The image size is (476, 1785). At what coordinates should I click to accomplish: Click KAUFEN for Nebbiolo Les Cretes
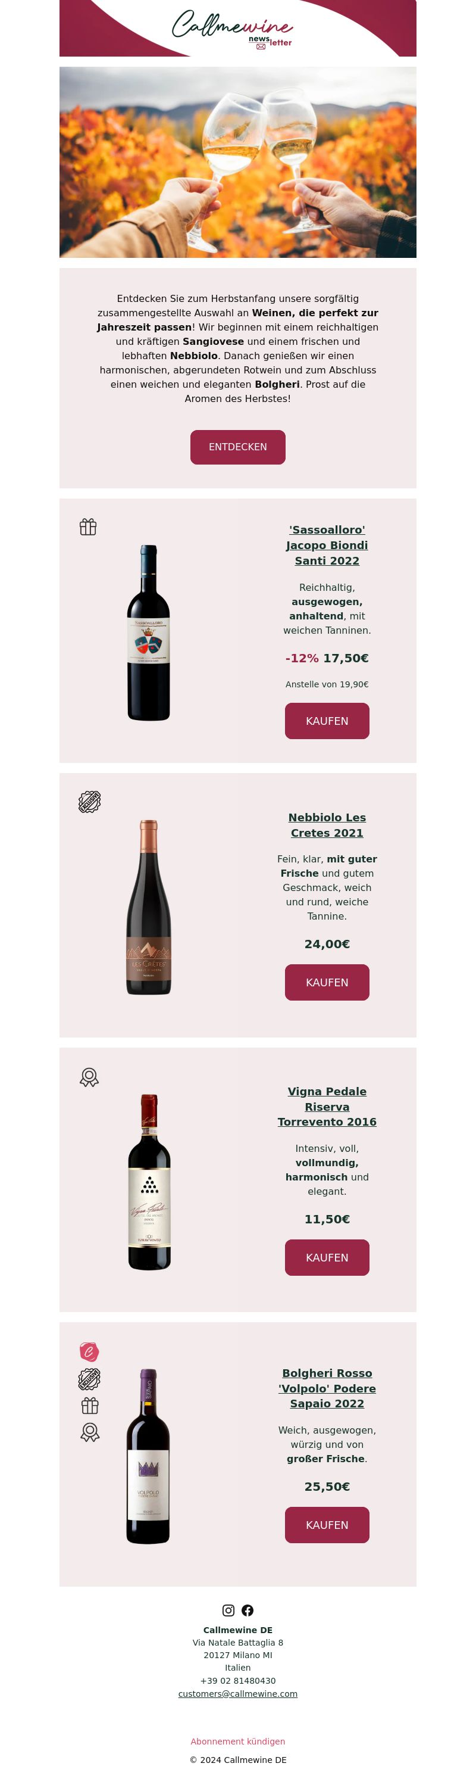(327, 982)
